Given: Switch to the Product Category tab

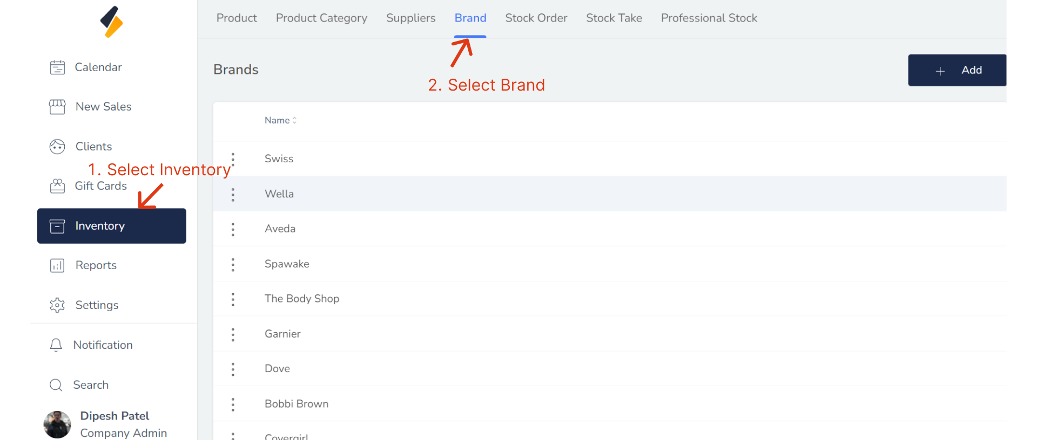Looking at the screenshot, I should pos(321,18).
